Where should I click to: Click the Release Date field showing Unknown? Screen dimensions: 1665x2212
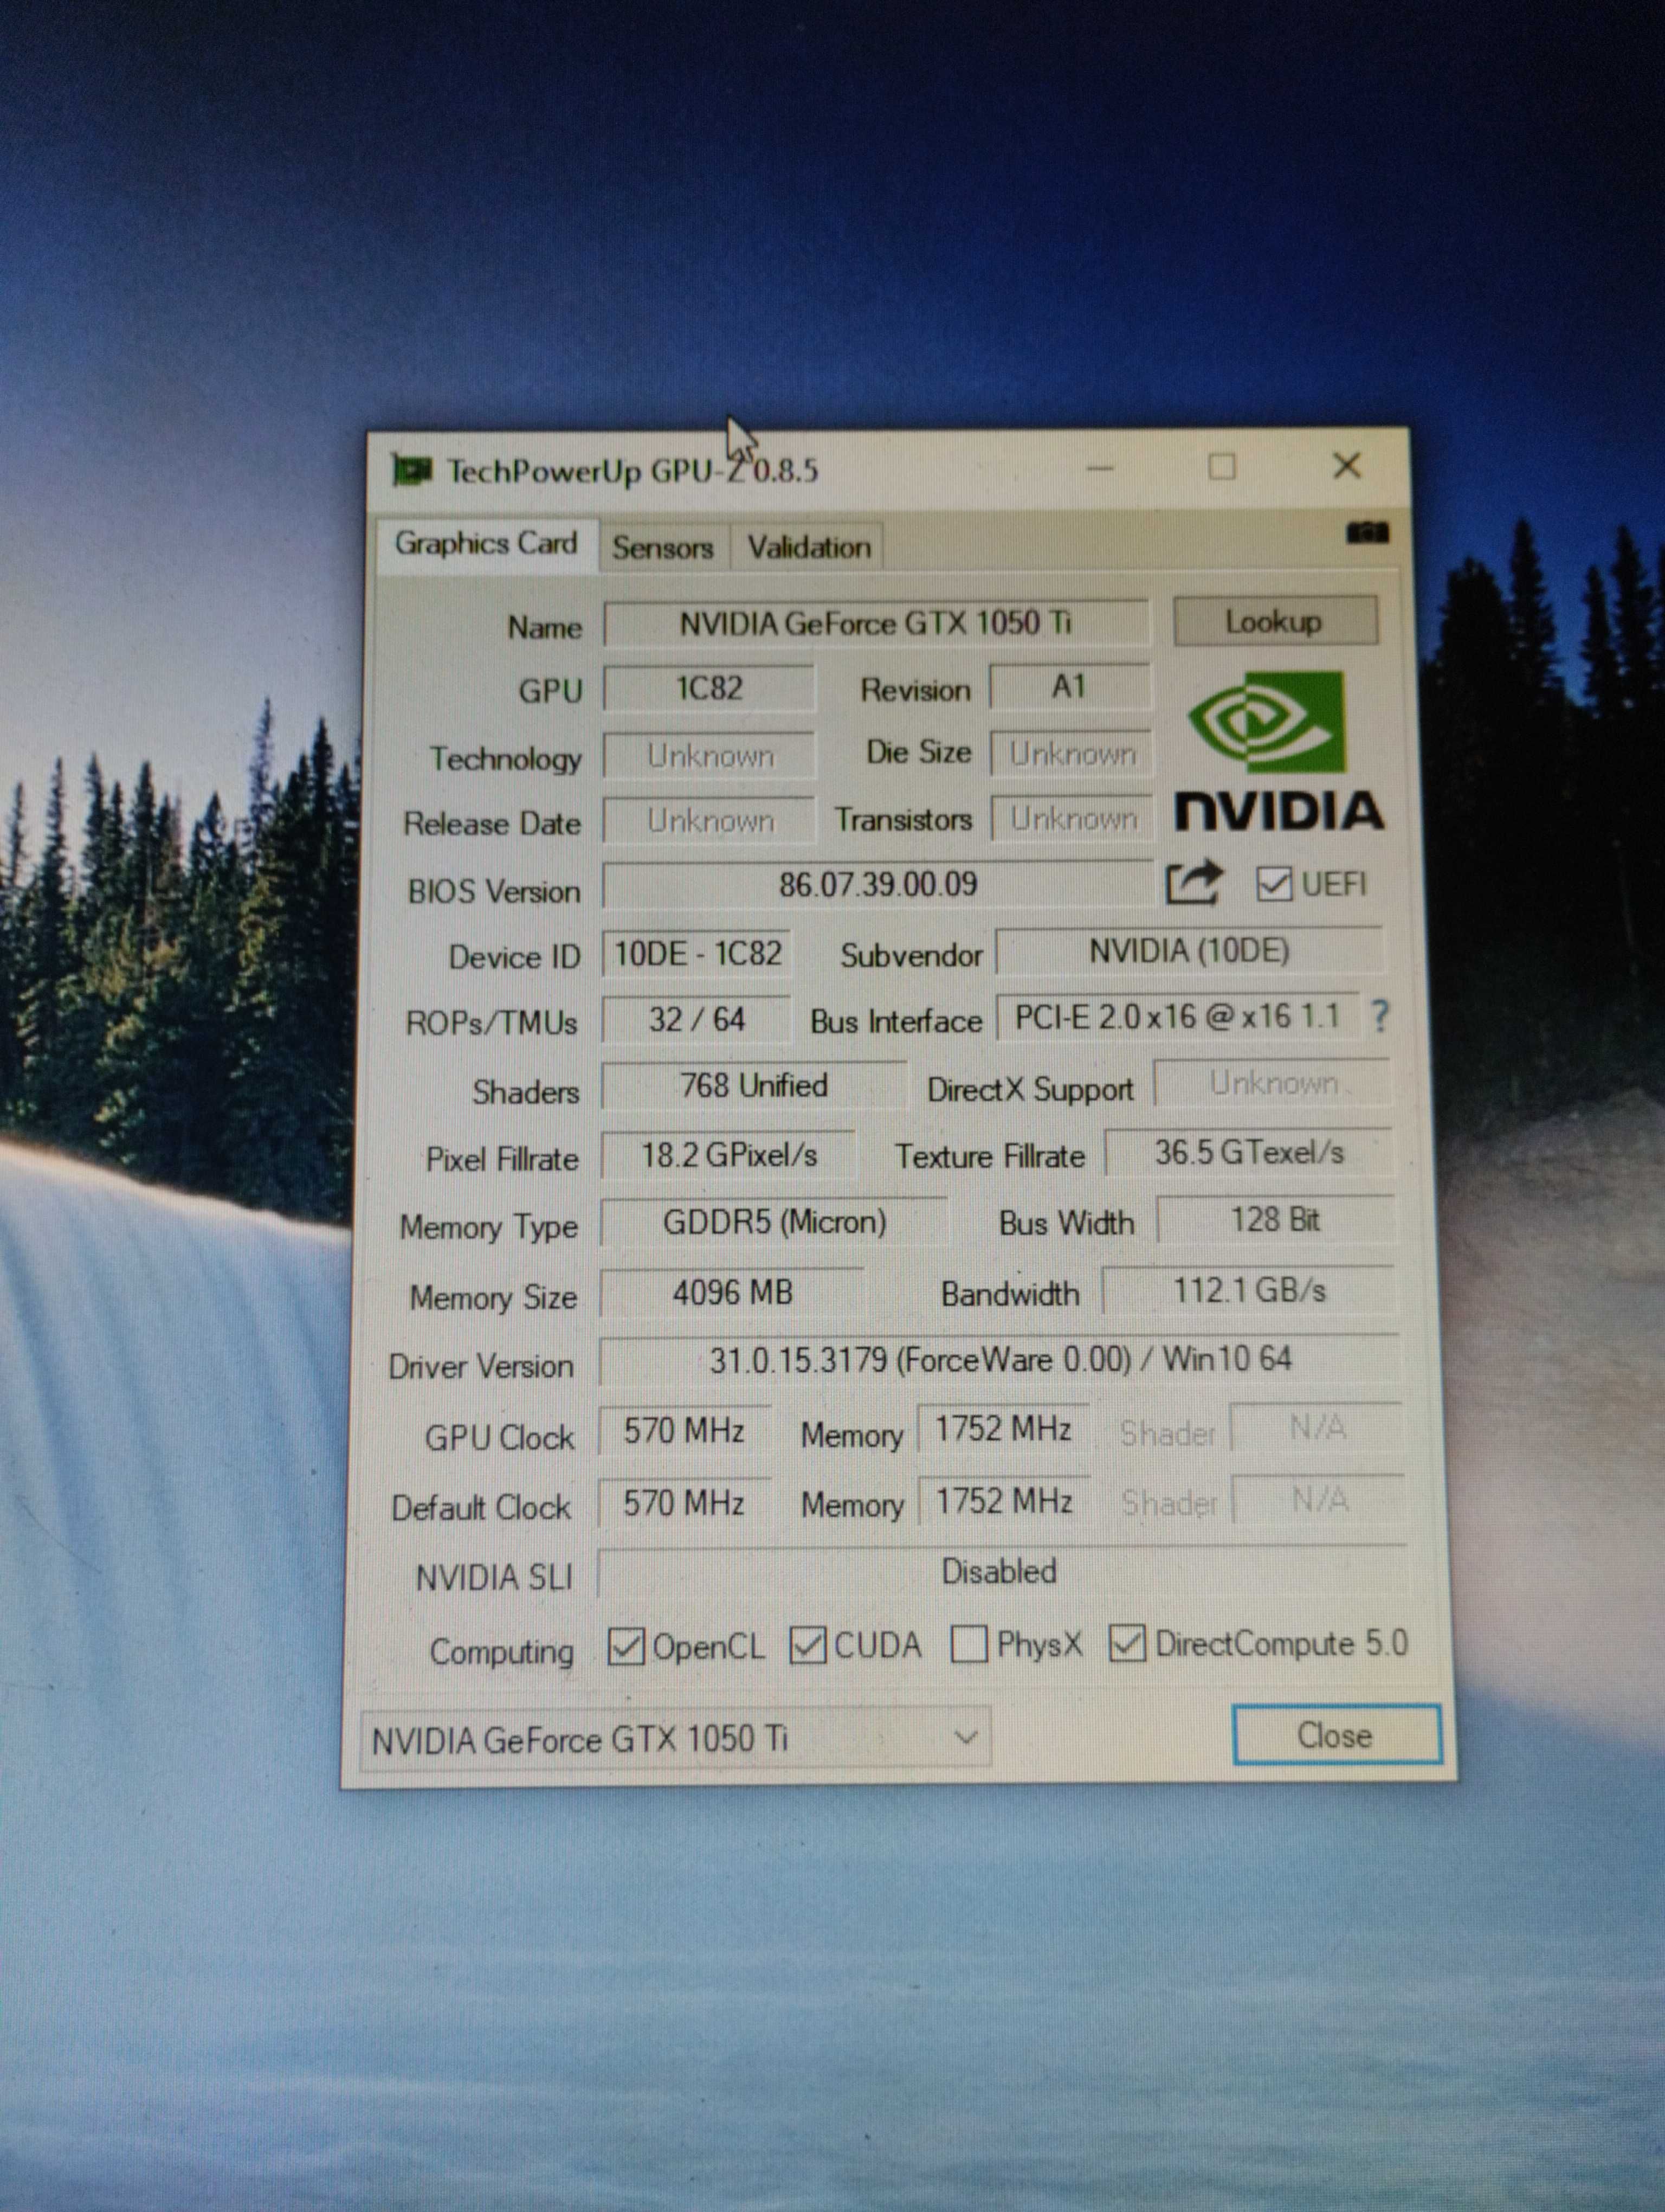[x=709, y=821]
